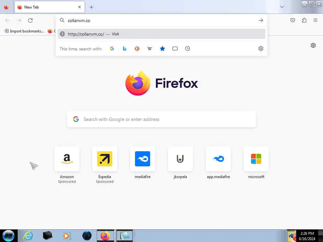Open the dark globe taskbar application

[87, 236]
